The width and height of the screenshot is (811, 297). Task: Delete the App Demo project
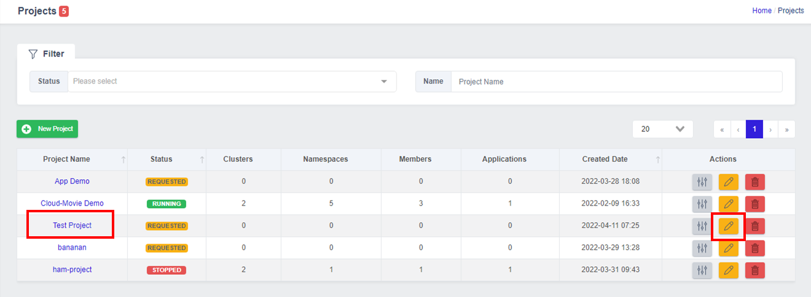[755, 182]
